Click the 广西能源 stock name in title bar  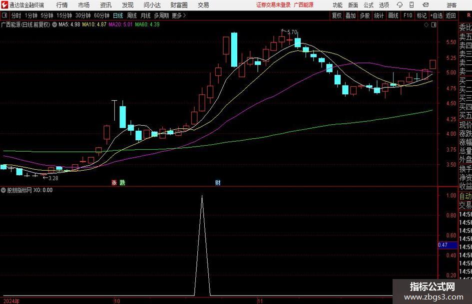[x=304, y=5]
